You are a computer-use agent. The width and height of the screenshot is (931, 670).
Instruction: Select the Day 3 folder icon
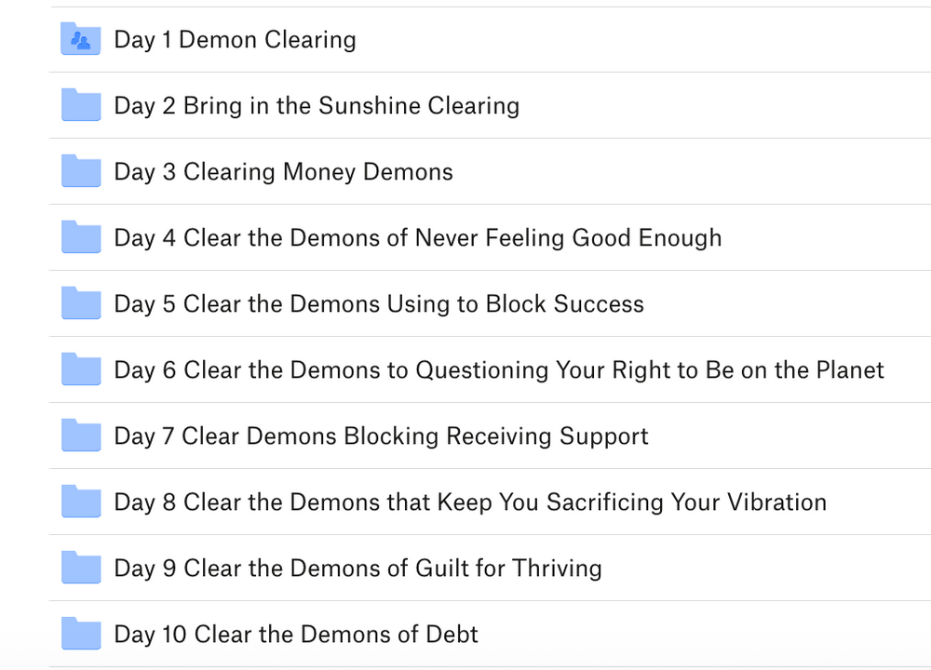[81, 171]
